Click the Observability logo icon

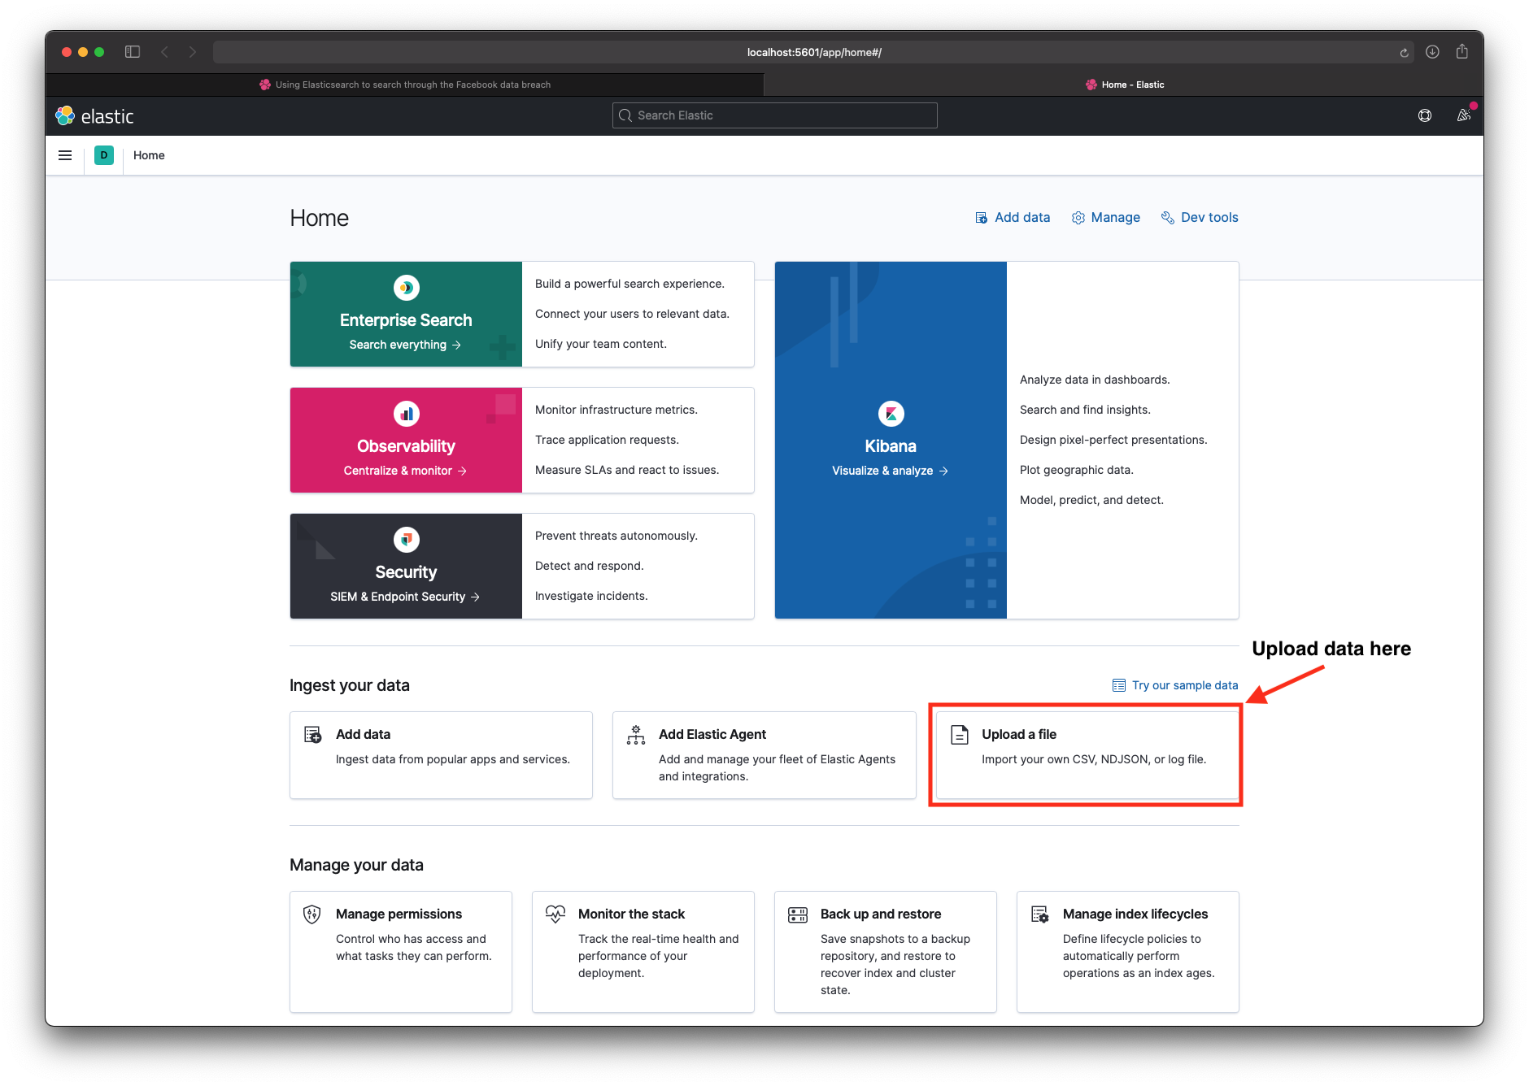(406, 414)
